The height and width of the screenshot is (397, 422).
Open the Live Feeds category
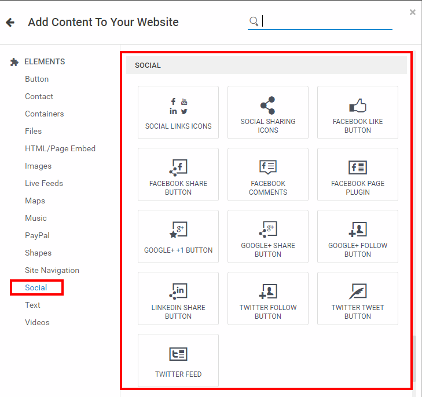tap(44, 183)
